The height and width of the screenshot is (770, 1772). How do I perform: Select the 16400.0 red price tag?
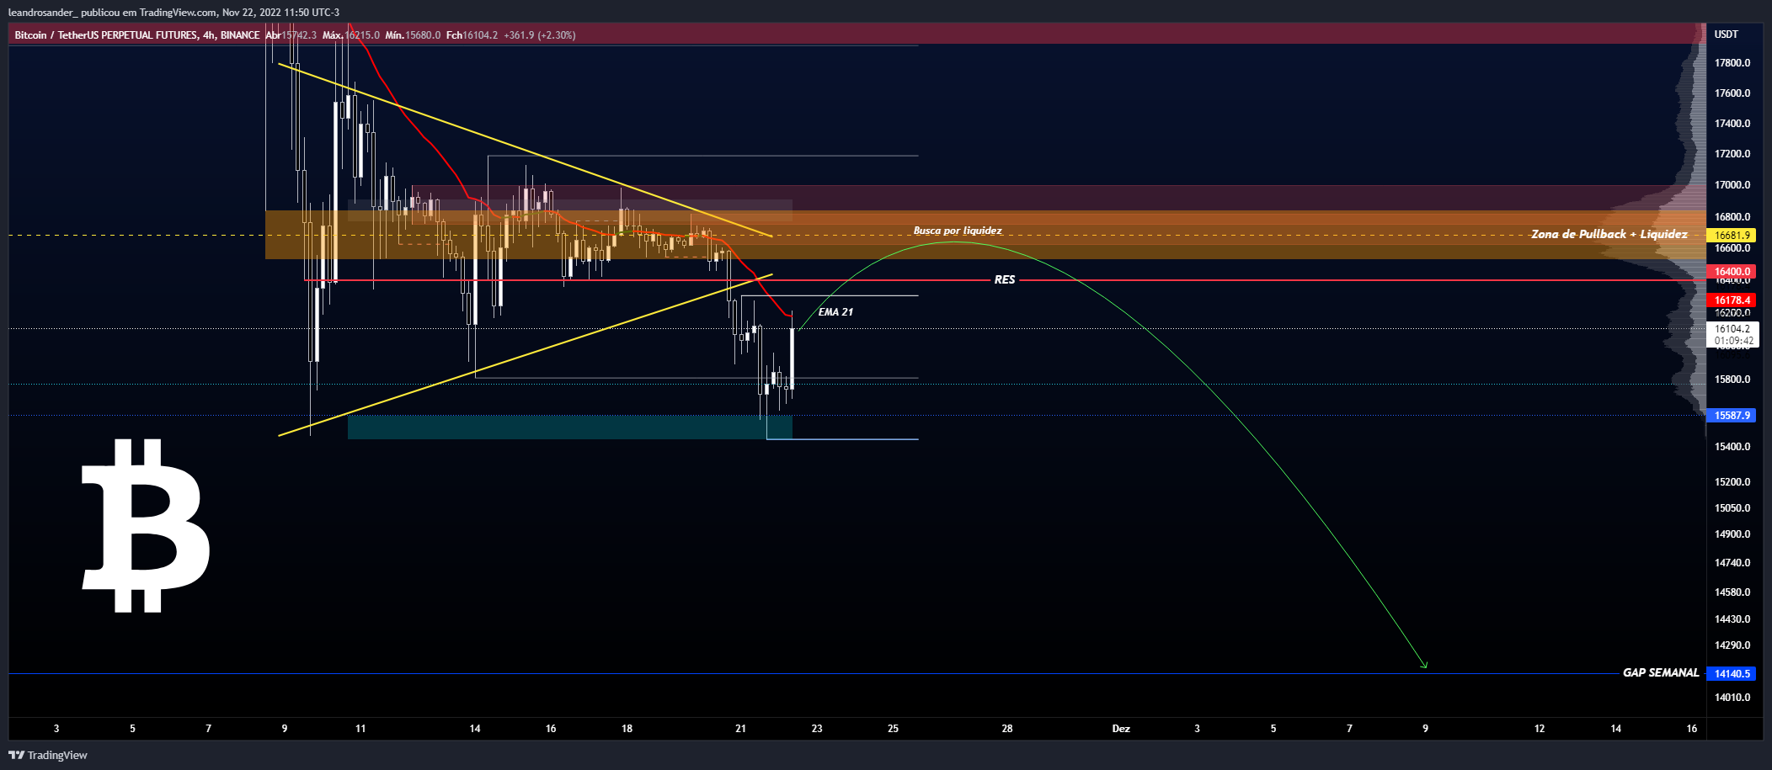pos(1732,272)
